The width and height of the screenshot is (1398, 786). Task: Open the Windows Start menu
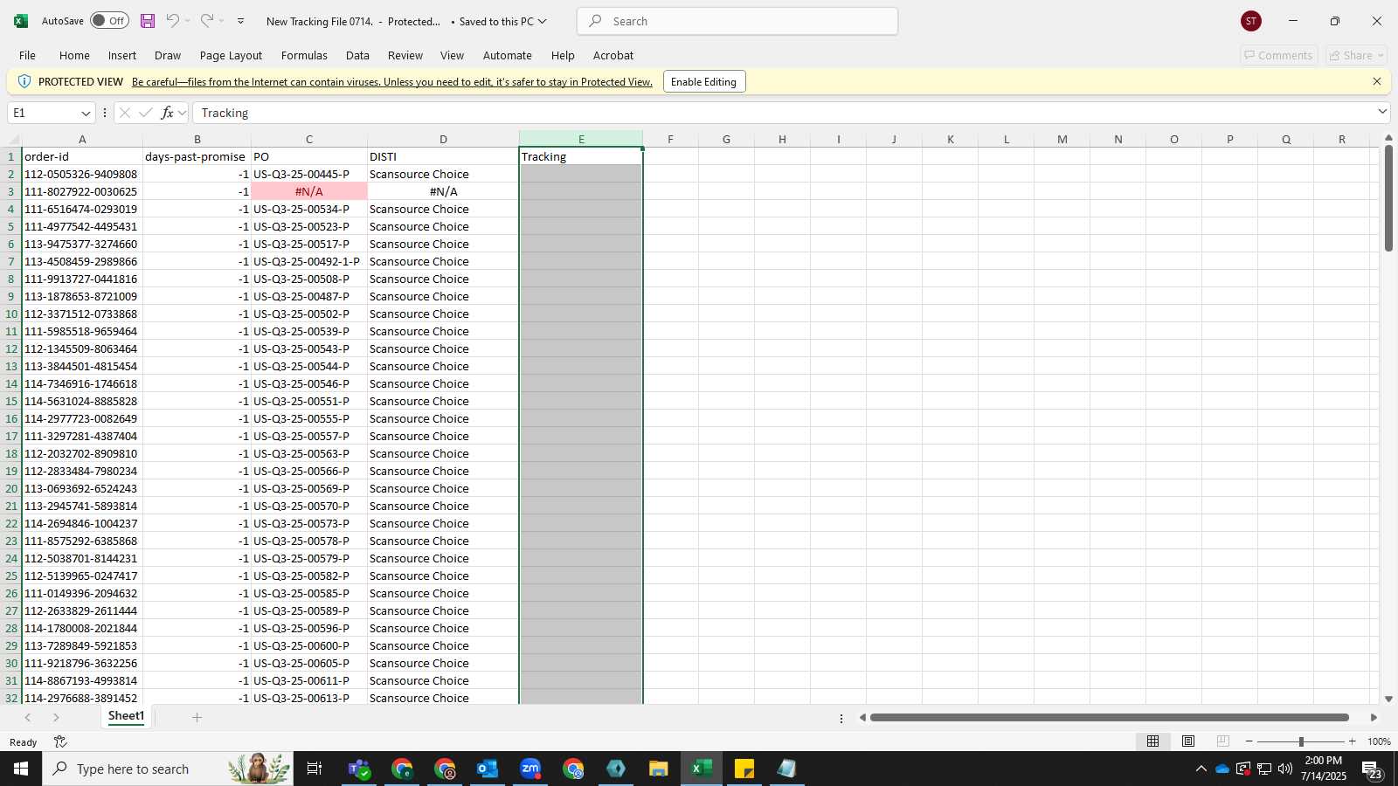pos(21,769)
